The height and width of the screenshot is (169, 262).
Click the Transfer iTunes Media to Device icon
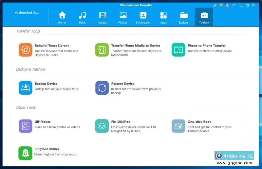[x=102, y=50]
